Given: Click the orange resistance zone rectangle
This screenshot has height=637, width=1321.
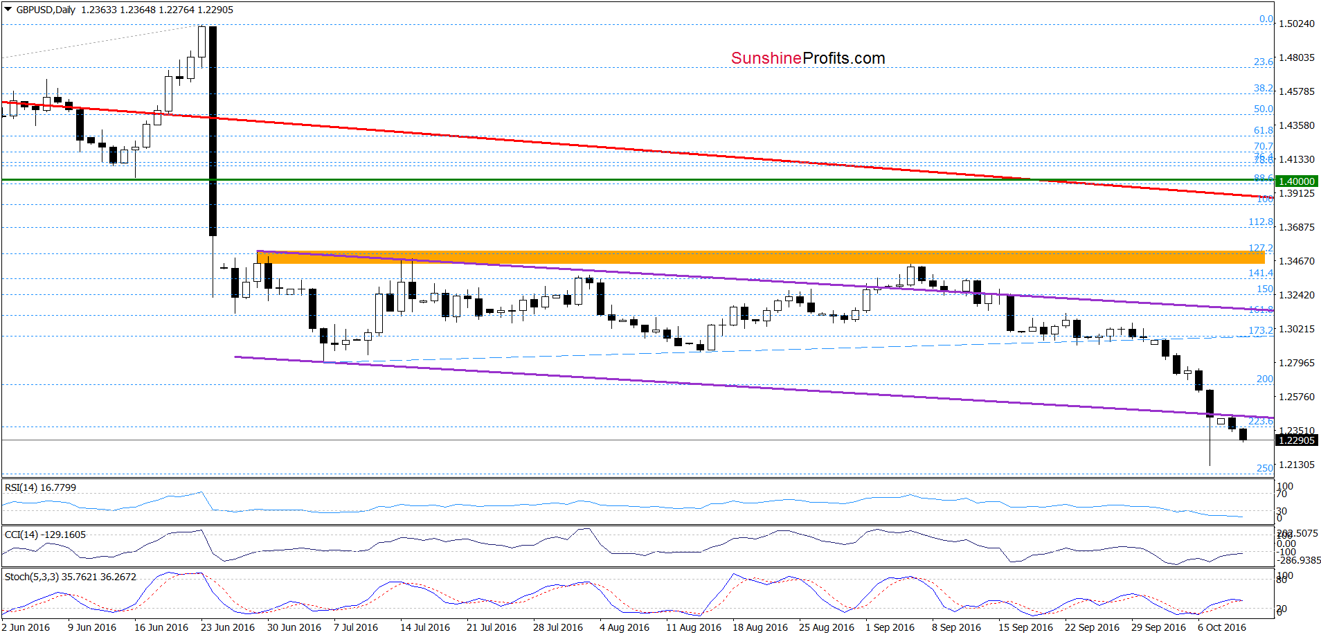Looking at the screenshot, I should coord(760,258).
